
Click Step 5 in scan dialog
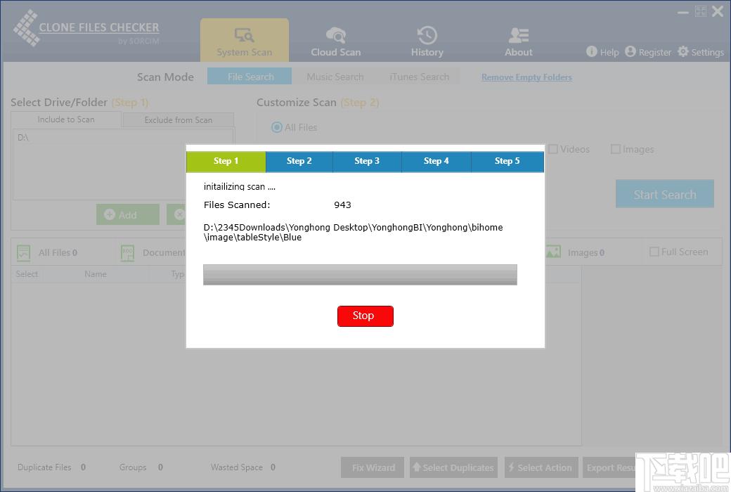[x=507, y=162]
